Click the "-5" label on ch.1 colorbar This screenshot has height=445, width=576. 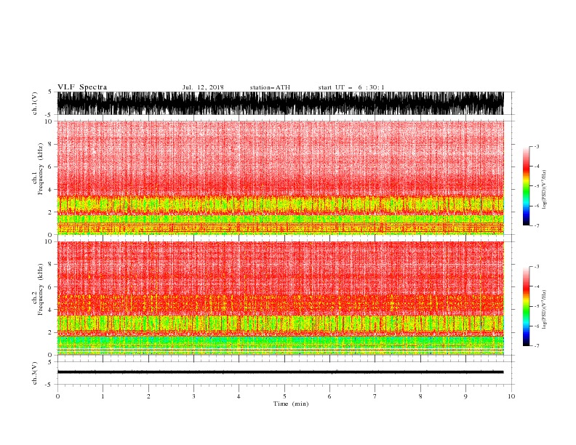point(536,186)
